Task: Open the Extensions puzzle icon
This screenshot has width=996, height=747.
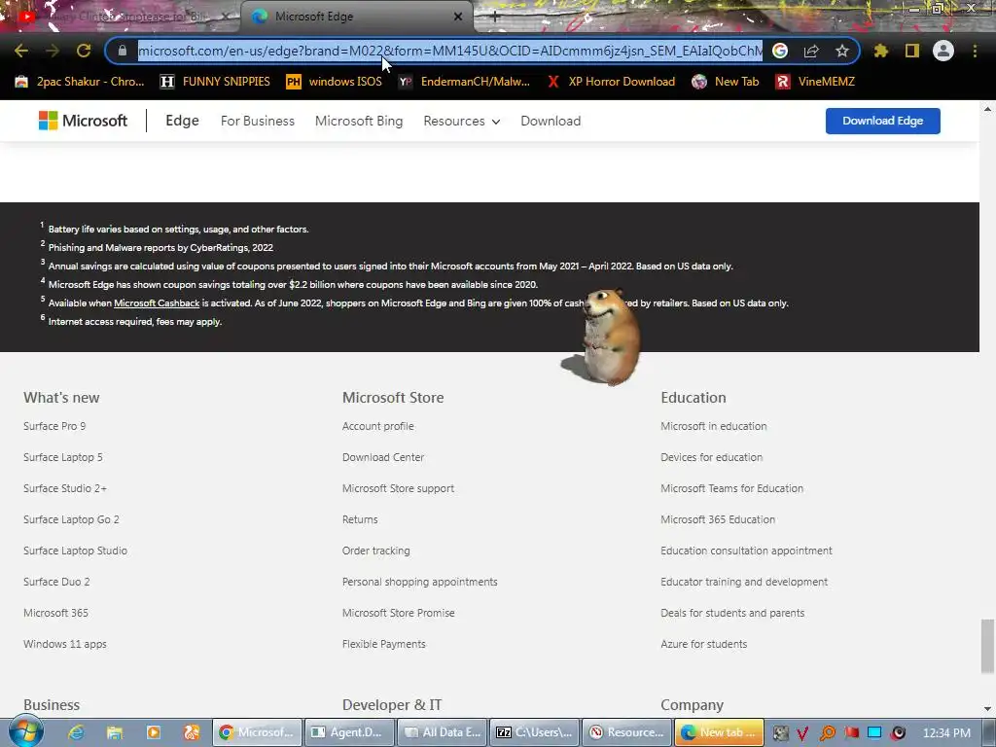Action: [x=881, y=51]
